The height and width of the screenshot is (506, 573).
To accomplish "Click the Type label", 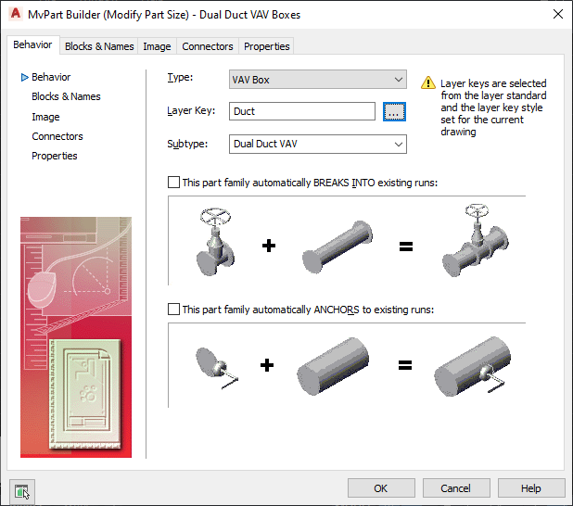I will (x=180, y=78).
